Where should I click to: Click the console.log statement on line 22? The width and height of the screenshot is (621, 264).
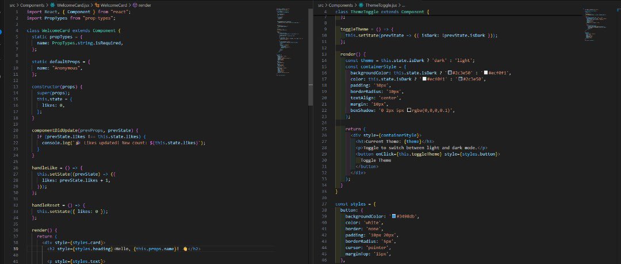click(124, 143)
